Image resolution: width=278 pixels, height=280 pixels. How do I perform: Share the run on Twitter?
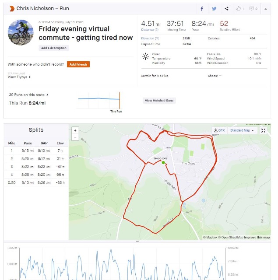click(x=214, y=9)
